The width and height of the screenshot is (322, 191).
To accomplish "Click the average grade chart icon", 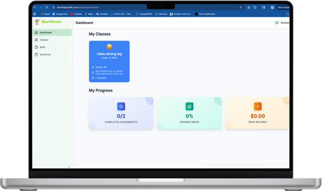I will pos(189,106).
